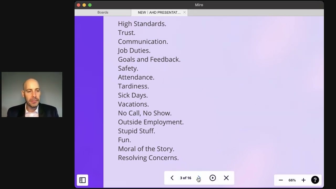Minimize Miro with the yellow button
Screen dimensions: 336x189
(84, 5)
